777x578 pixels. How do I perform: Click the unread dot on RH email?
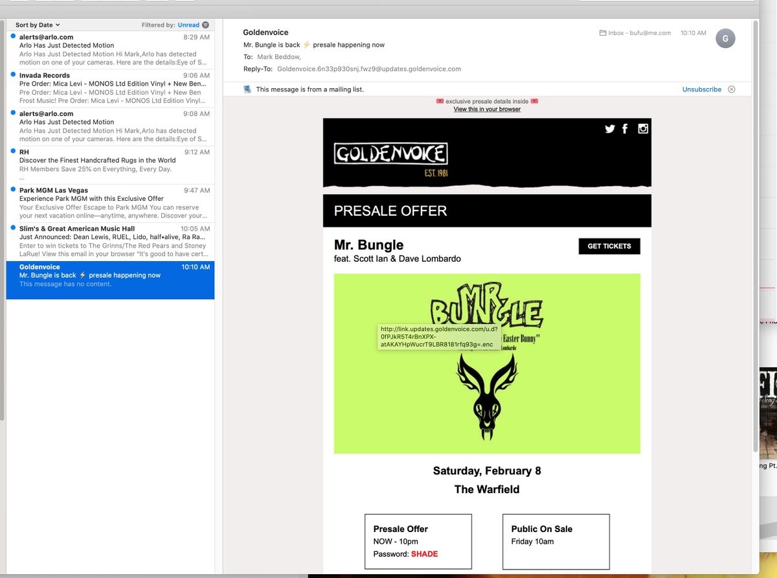pyautogui.click(x=13, y=152)
